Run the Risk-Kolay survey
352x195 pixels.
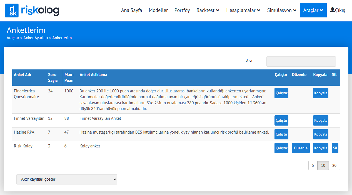click(281, 148)
